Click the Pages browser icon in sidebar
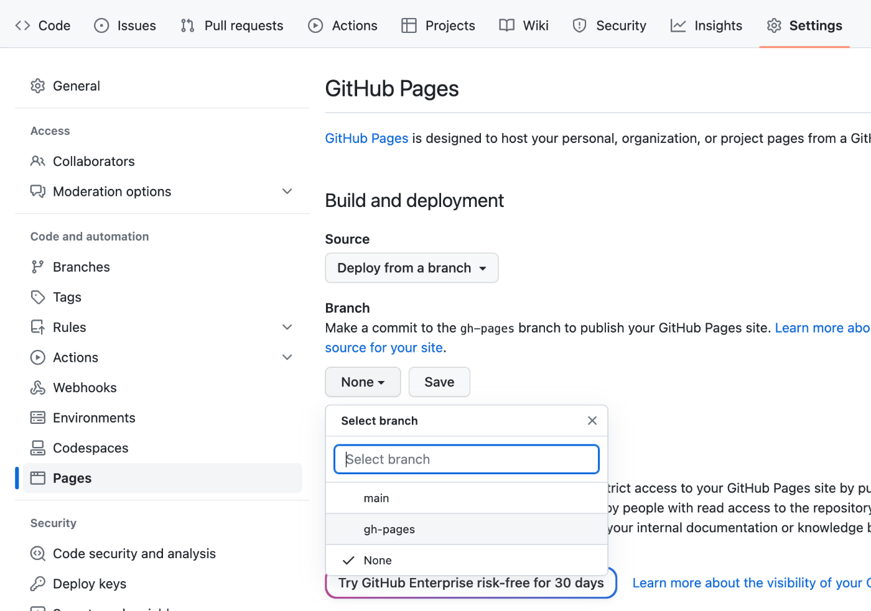871x611 pixels. [38, 478]
